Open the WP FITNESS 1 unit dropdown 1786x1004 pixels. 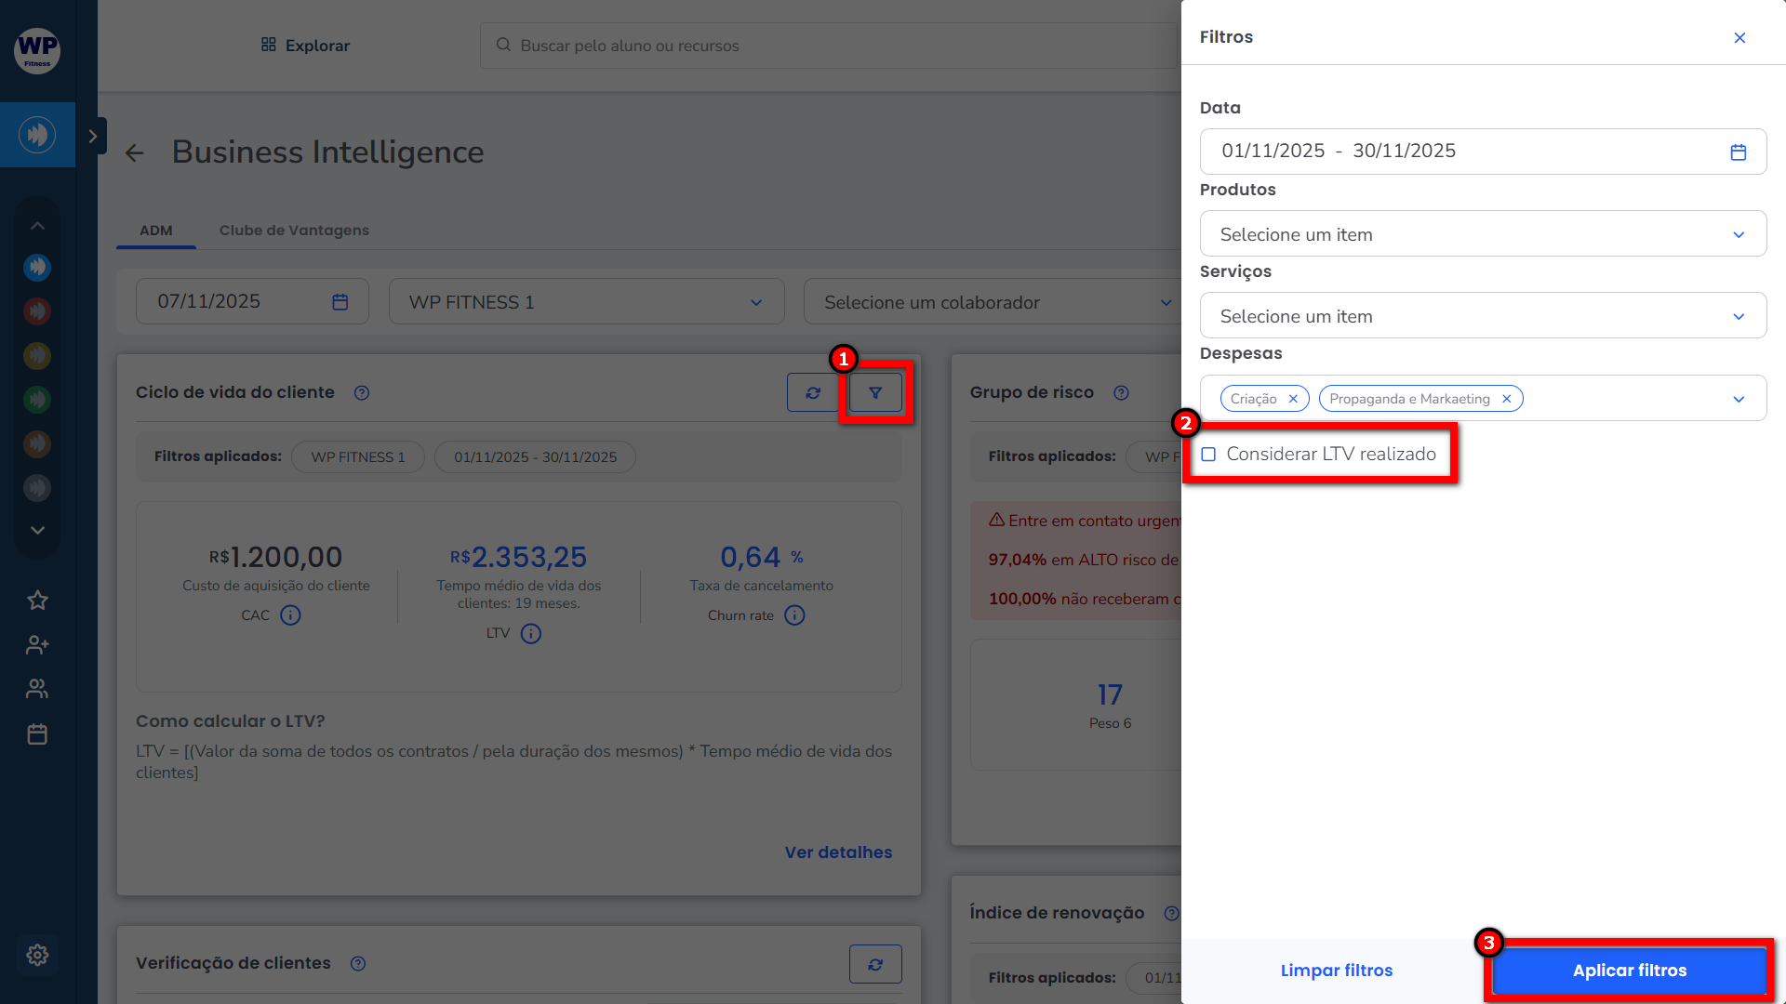pyautogui.click(x=586, y=302)
